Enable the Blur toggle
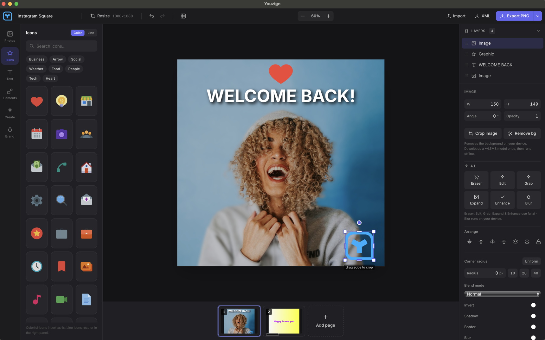This screenshot has height=340, width=545. [533, 337]
